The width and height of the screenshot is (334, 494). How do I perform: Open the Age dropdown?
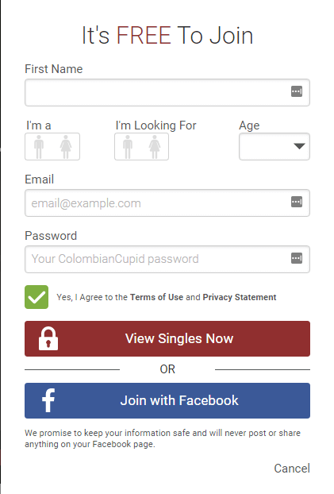tap(274, 146)
